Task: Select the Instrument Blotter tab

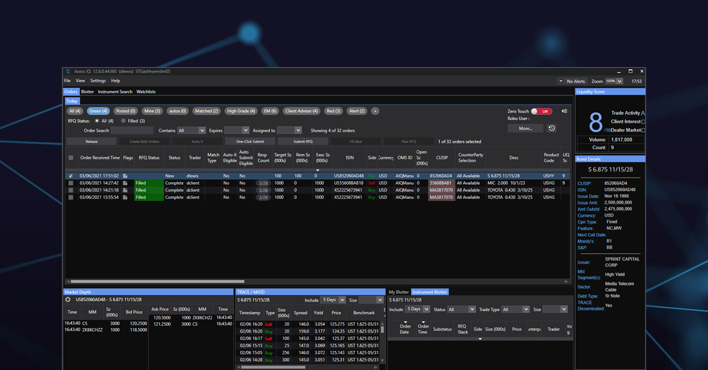Action: tap(430, 292)
